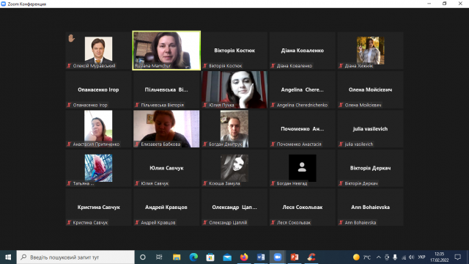The height and width of the screenshot is (264, 469).
Task: Click Ксюша Замула's black-and-white photo
Action: (x=234, y=168)
